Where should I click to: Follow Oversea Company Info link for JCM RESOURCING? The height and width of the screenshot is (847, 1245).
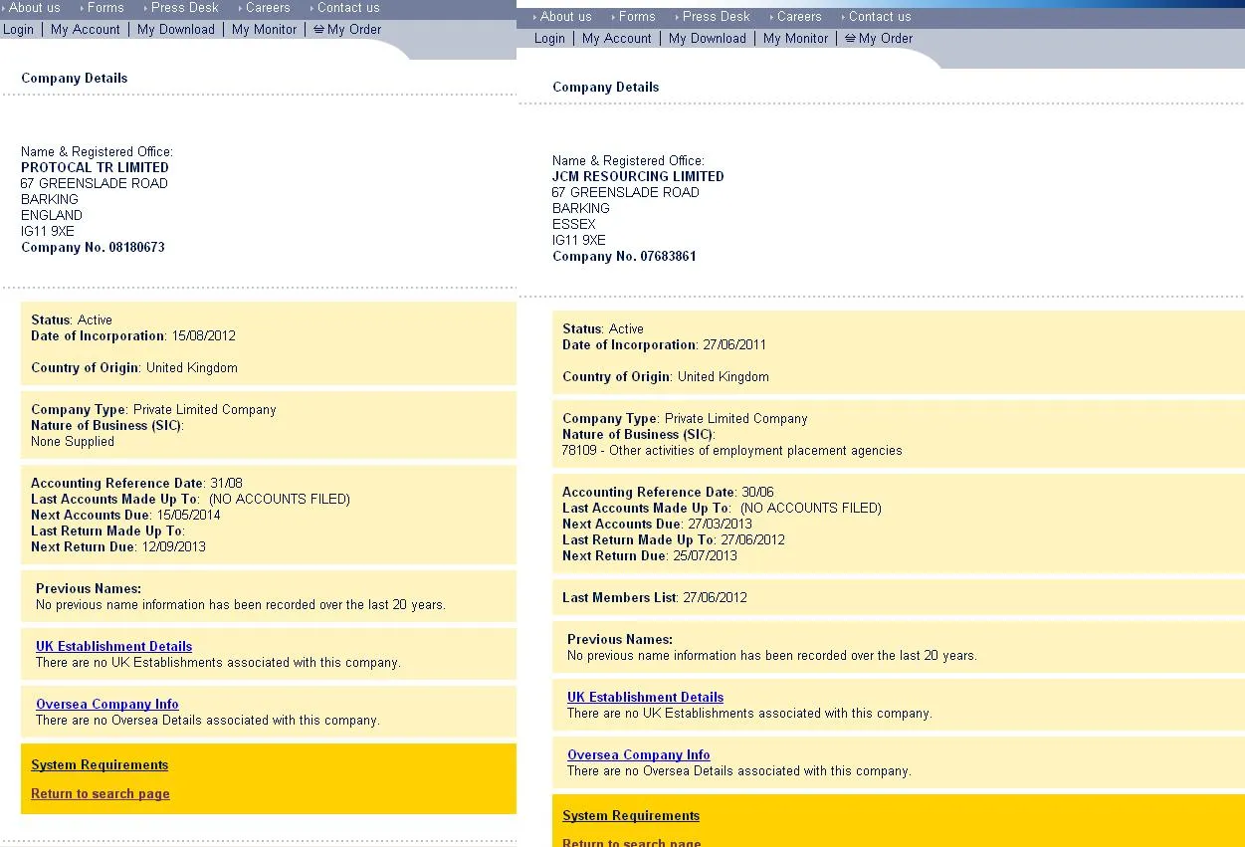coord(639,755)
